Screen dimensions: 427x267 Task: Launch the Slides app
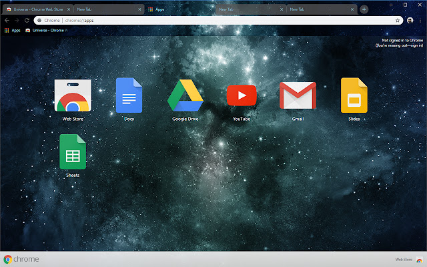pyautogui.click(x=354, y=95)
